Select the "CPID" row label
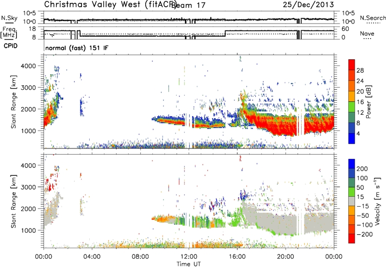Image resolution: width=386 pixels, height=267 pixels. [x=11, y=46]
